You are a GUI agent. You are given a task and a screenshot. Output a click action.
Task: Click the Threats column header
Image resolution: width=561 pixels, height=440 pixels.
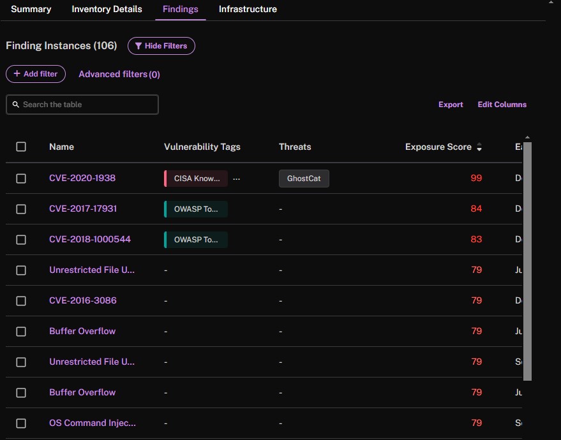point(295,147)
